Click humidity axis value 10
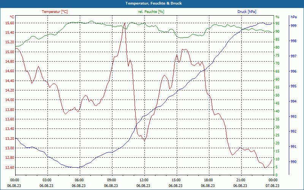304x190 pixels. click(277, 159)
